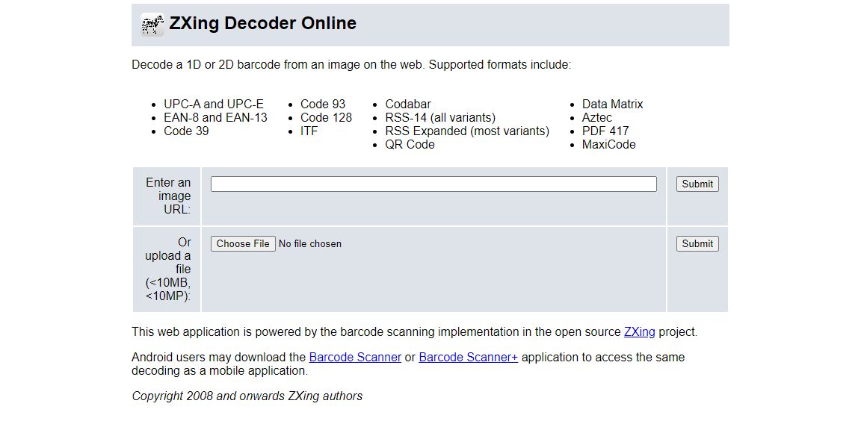
Task: Click the 'RSS Expanded (most variants)' item
Action: pyautogui.click(x=467, y=131)
